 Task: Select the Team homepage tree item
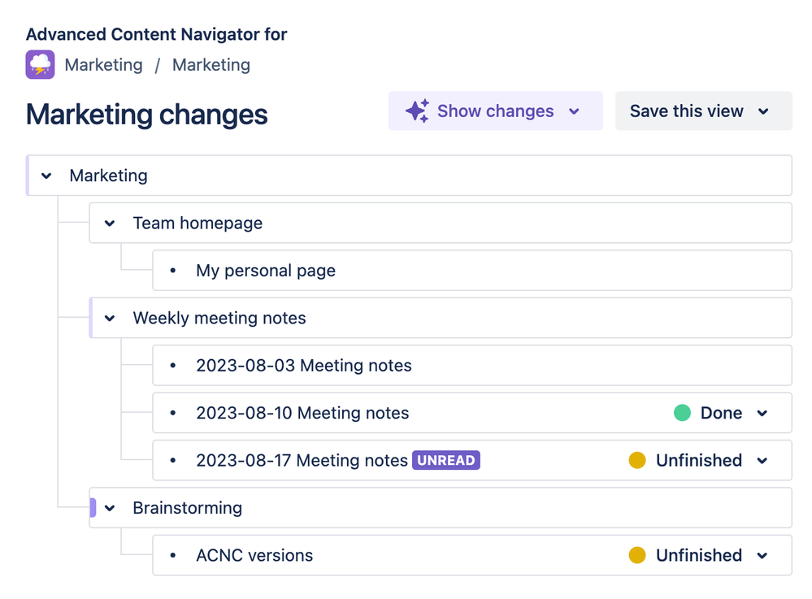click(197, 223)
